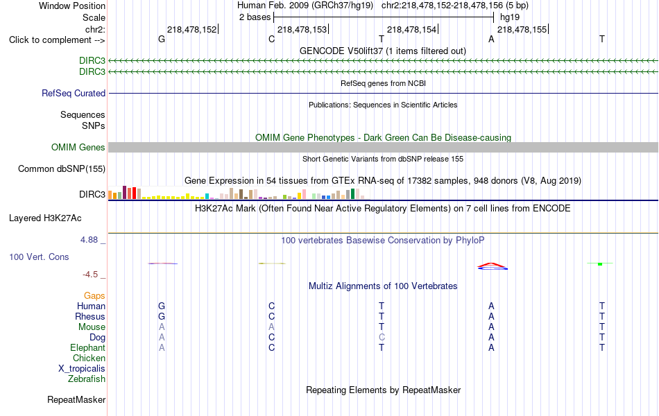The width and height of the screenshot is (659, 416).
Task: Click the RepeatMasker track label
Action: [76, 399]
